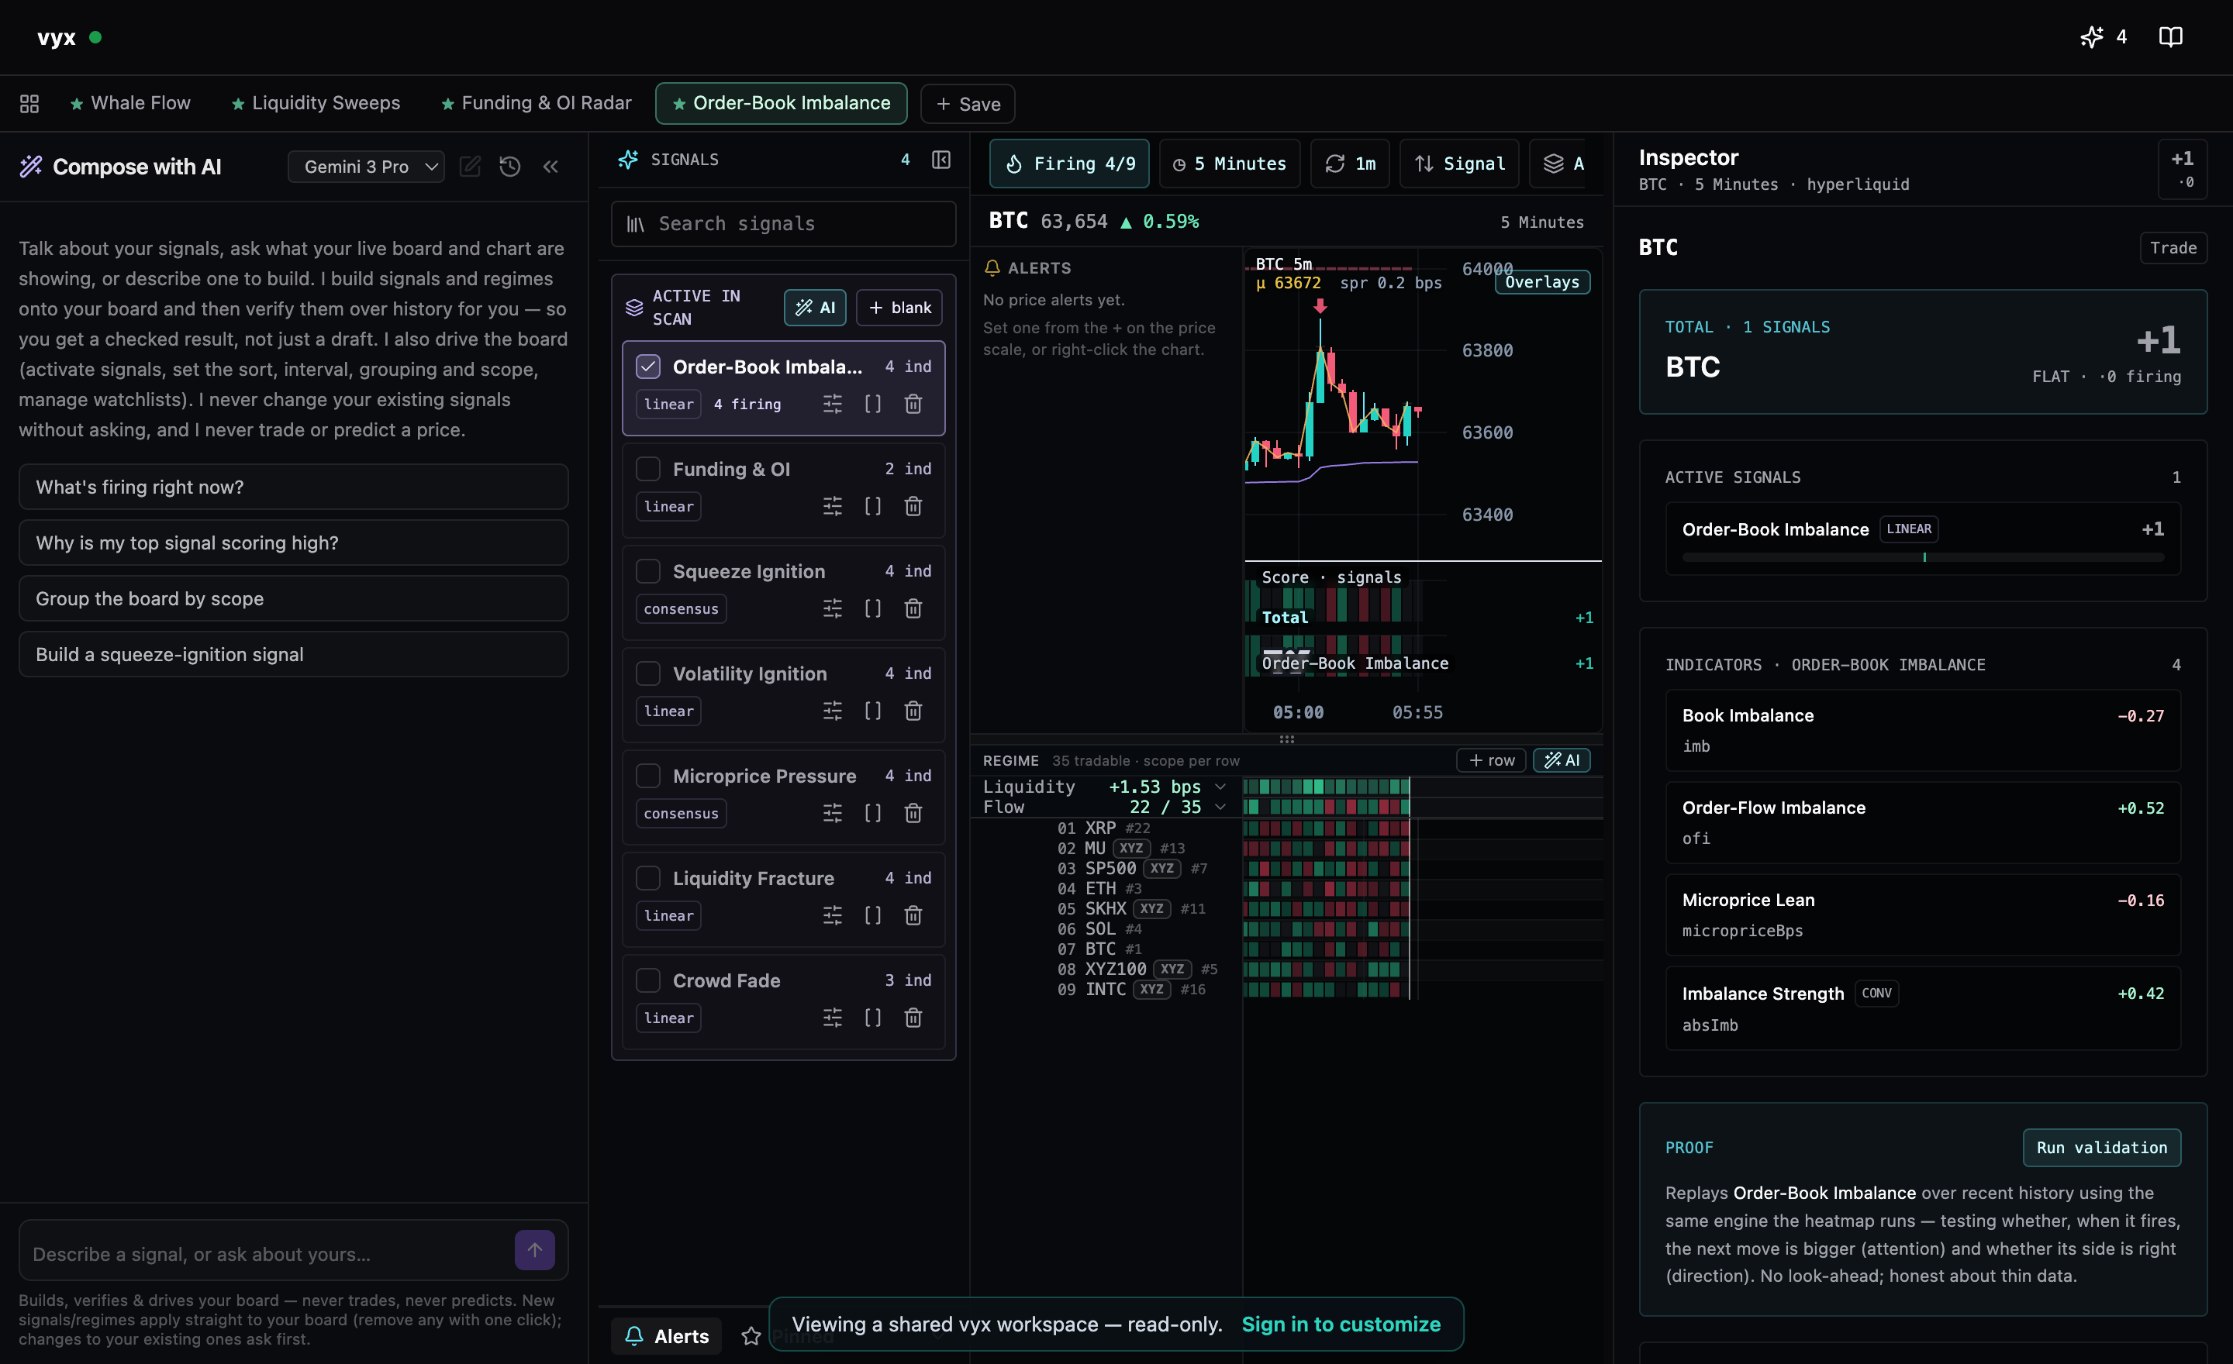Viewport: 2233px width, 1364px height.
Task: Delete the Microprice Pressure signal
Action: tap(913, 813)
